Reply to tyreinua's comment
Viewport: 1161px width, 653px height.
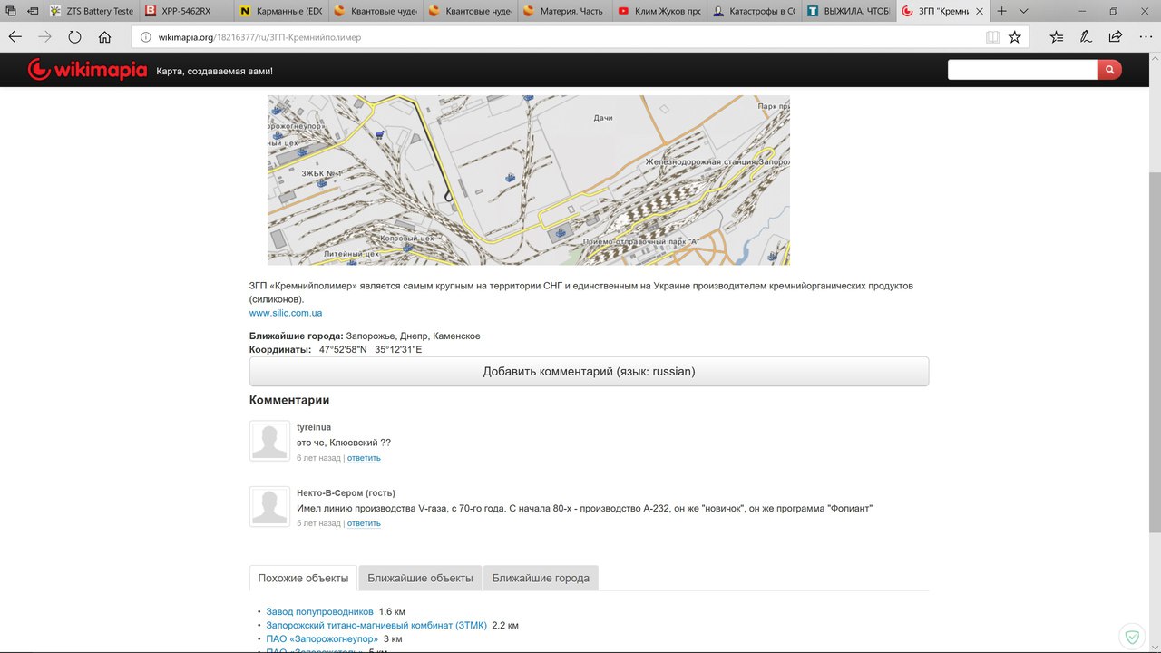[364, 458]
